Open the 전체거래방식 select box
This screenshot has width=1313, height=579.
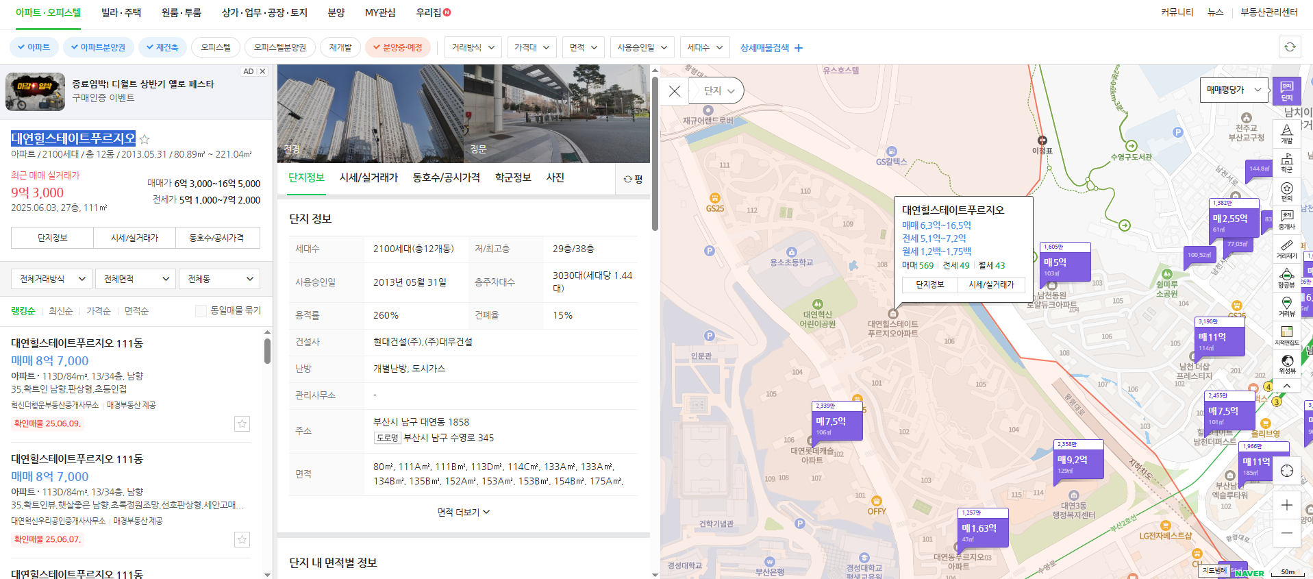tap(51, 279)
